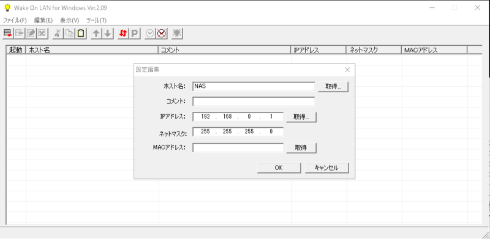The height and width of the screenshot is (239, 490).
Task: Click the P toolbar icon
Action: [x=135, y=34]
